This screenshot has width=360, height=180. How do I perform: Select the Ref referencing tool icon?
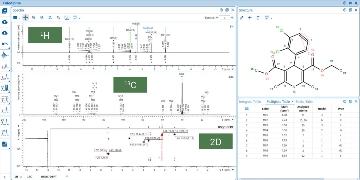tap(5, 88)
